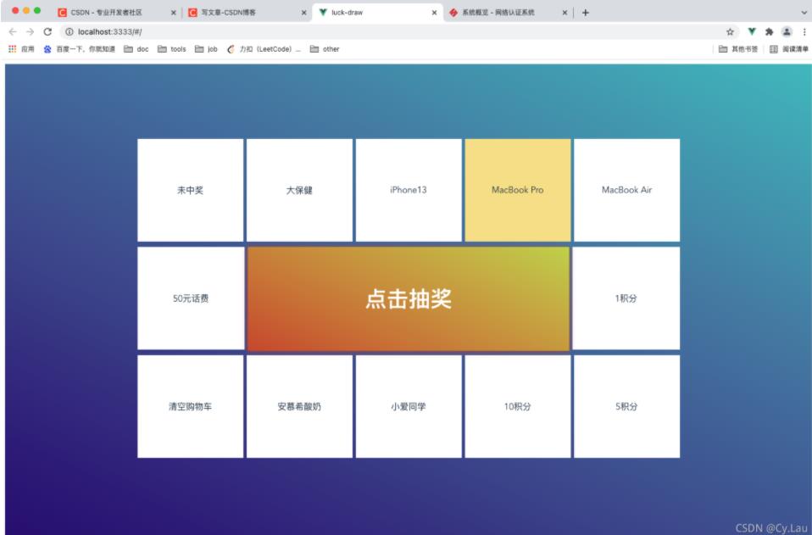Open the browser extensions puzzle icon
Image resolution: width=812 pixels, height=535 pixels.
coord(769,31)
